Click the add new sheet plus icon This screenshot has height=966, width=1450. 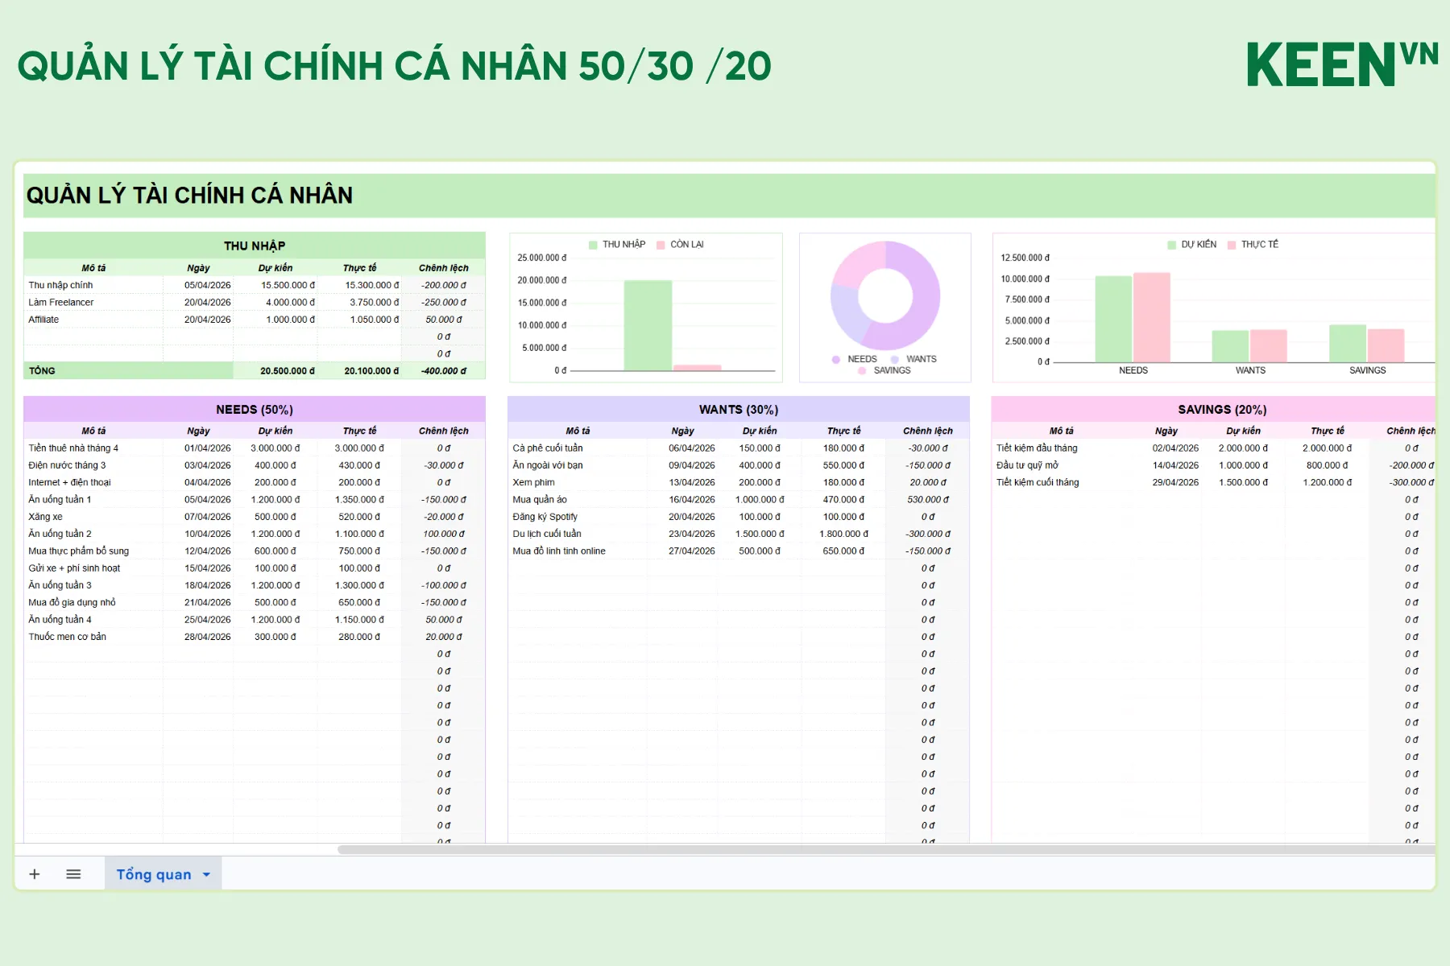click(x=35, y=874)
